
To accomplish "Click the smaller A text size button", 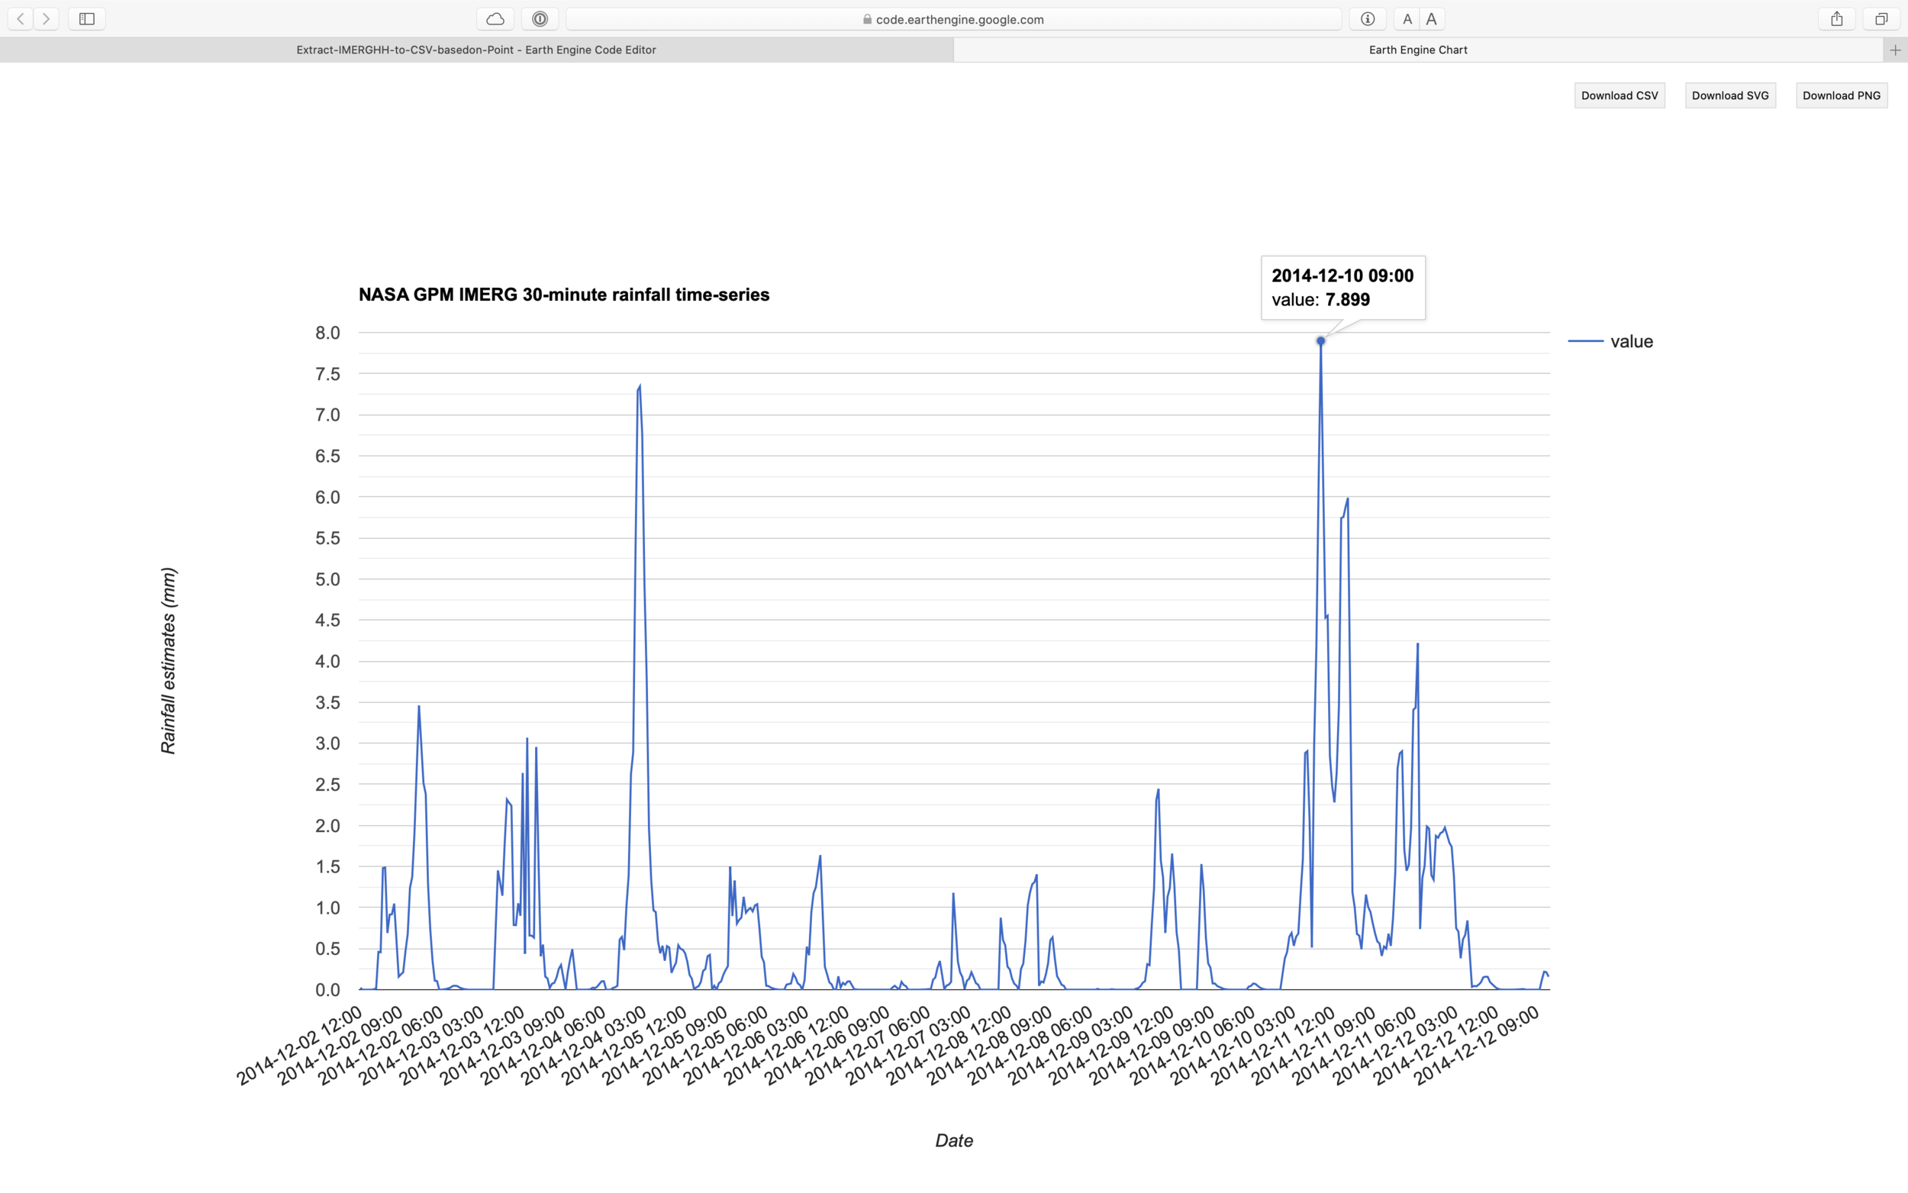I will click(1407, 19).
